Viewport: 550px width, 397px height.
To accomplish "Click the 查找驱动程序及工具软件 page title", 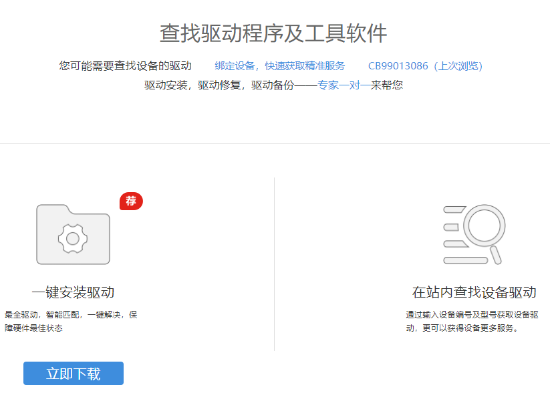I will (x=273, y=33).
